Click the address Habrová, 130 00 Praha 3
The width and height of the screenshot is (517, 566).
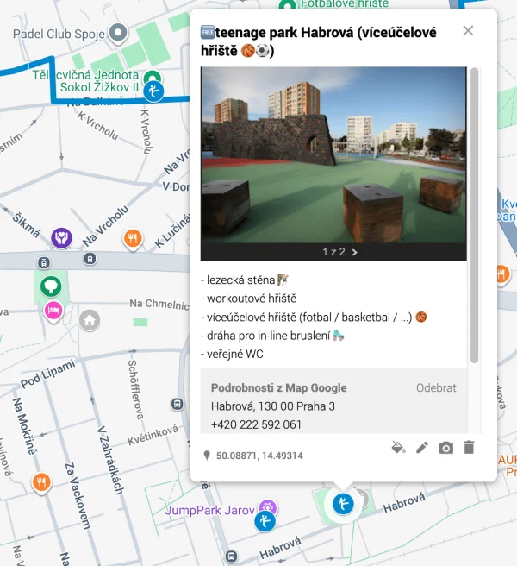273,406
